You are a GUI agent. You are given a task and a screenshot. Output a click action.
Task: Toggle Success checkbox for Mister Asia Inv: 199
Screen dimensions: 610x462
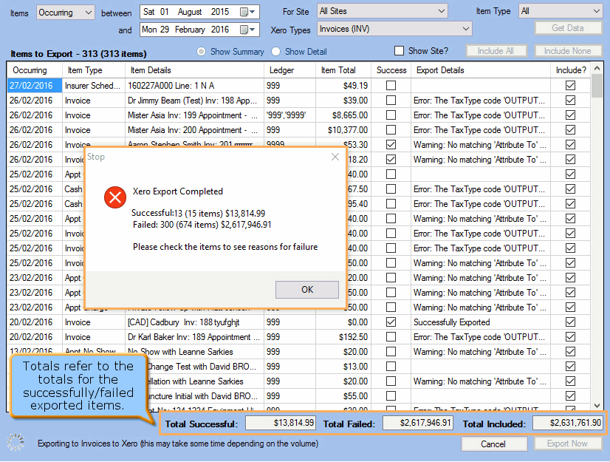coord(391,115)
